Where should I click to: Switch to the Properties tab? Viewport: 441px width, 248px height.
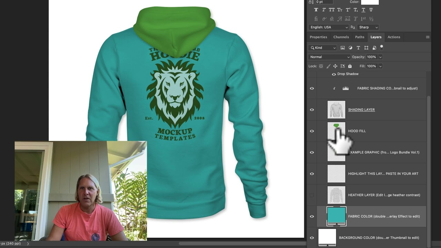(318, 37)
